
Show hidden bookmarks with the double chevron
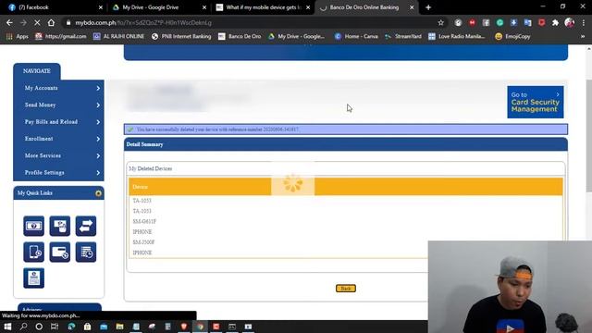click(x=583, y=36)
